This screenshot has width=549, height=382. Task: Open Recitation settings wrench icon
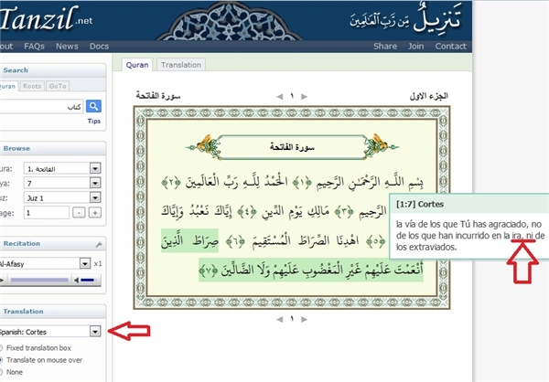(99, 244)
